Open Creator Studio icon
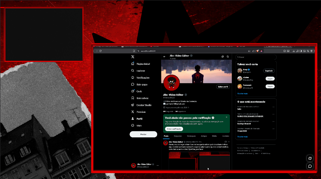The height and width of the screenshot is (179, 321). point(133,105)
